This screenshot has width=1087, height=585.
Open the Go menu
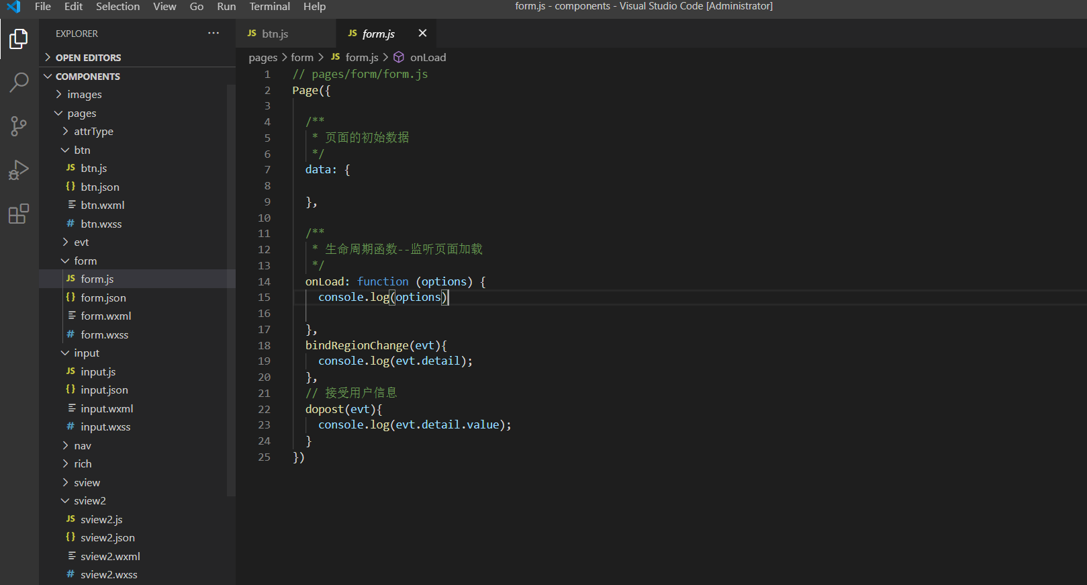(197, 7)
